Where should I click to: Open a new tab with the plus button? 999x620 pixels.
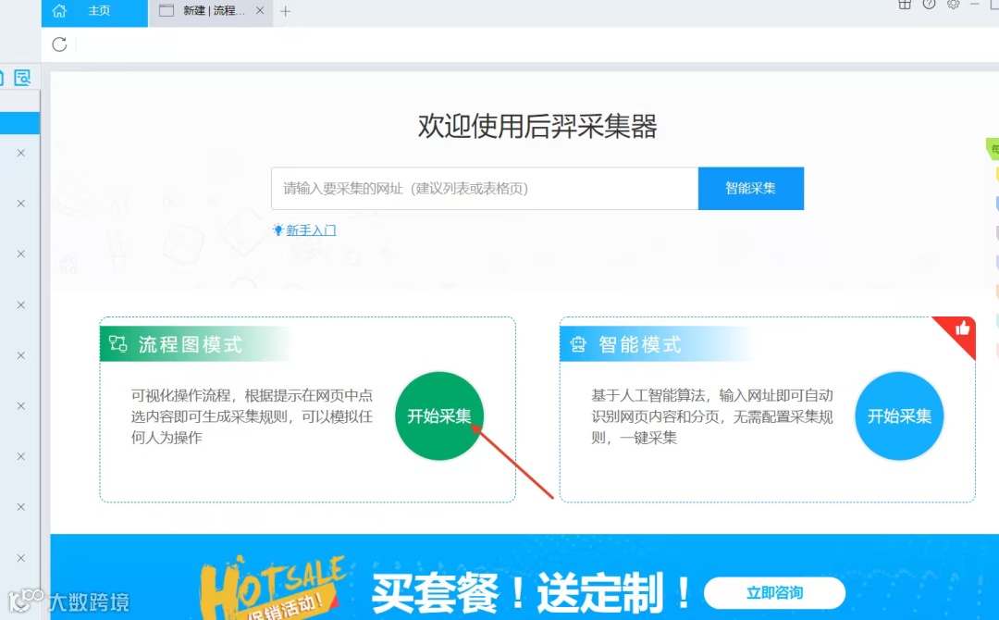(286, 11)
